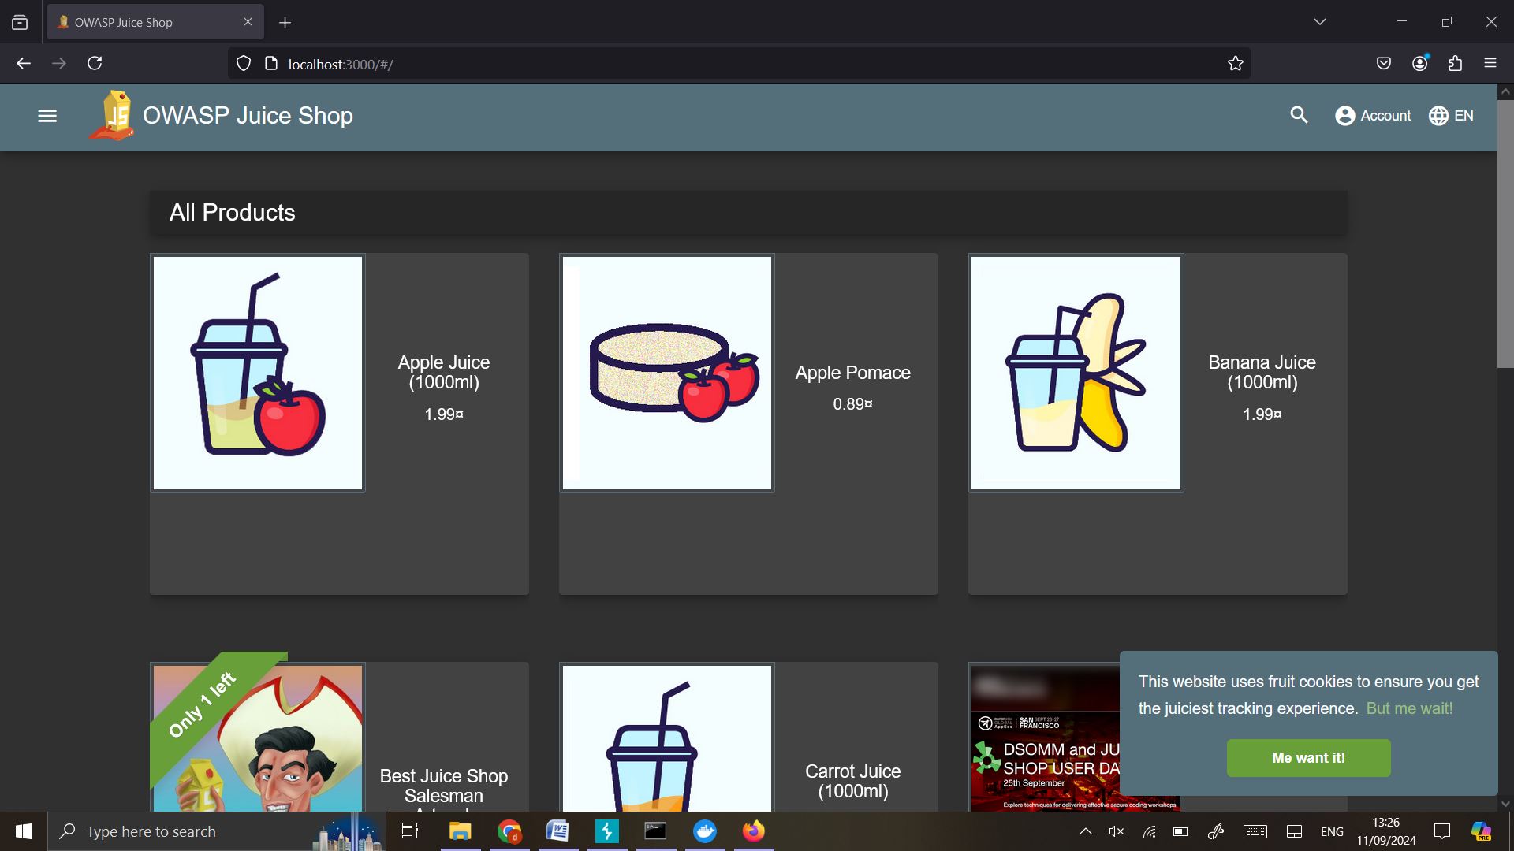The height and width of the screenshot is (851, 1514).
Task: Open the Account menu
Action: click(1373, 116)
